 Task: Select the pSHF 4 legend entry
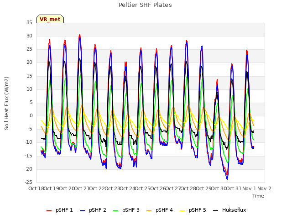(x=160, y=210)
